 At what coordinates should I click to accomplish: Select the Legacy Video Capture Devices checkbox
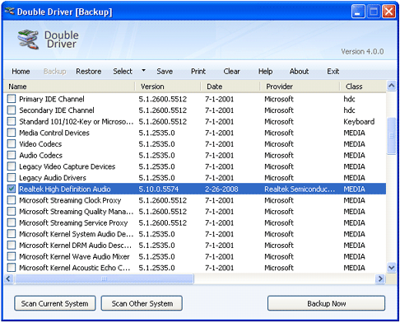[x=12, y=166]
